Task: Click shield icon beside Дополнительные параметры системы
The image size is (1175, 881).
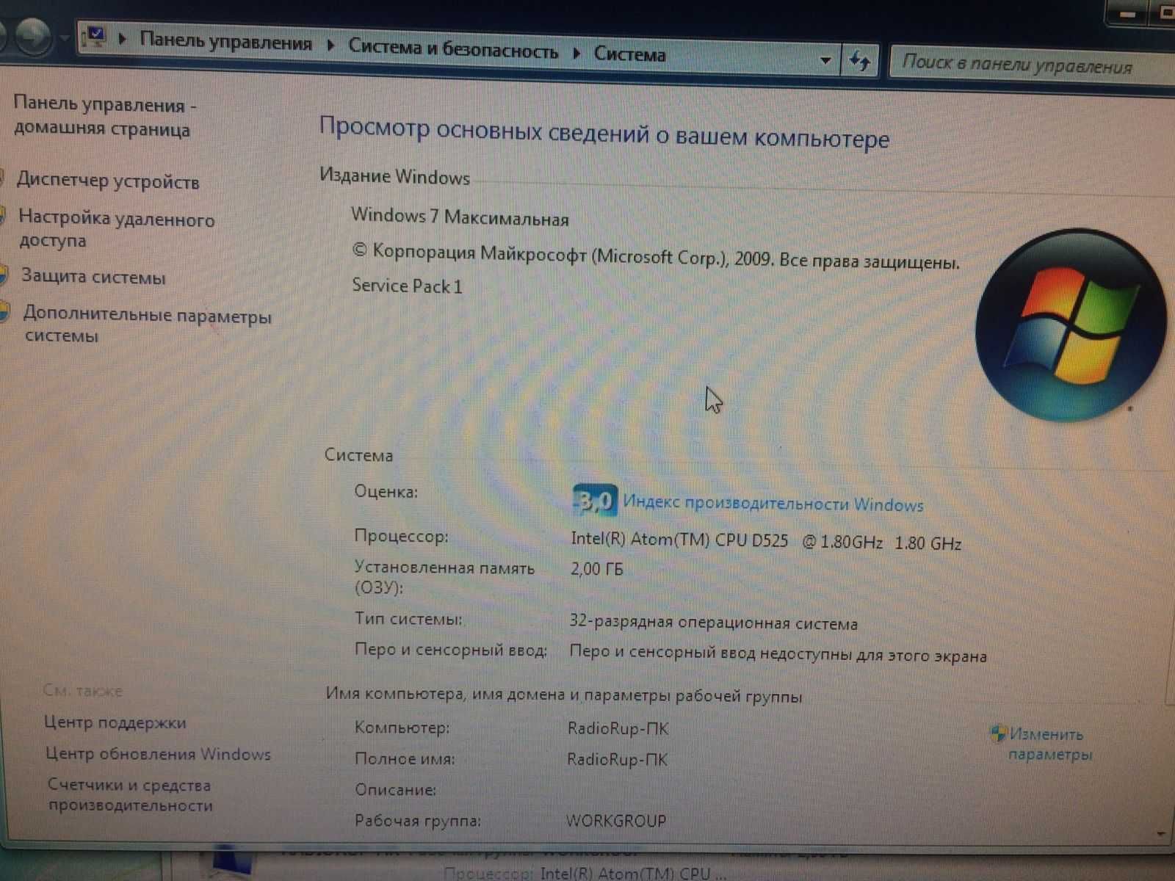Action: [x=4, y=312]
